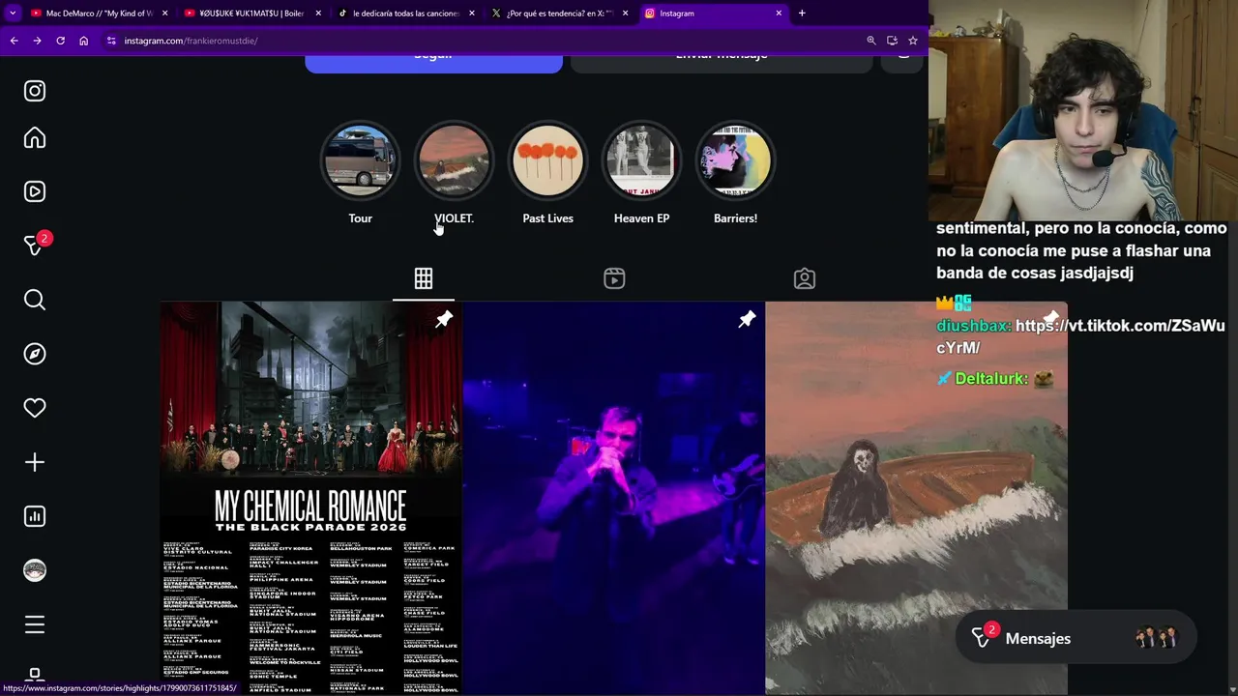Open Notifications heart icon

[35, 408]
